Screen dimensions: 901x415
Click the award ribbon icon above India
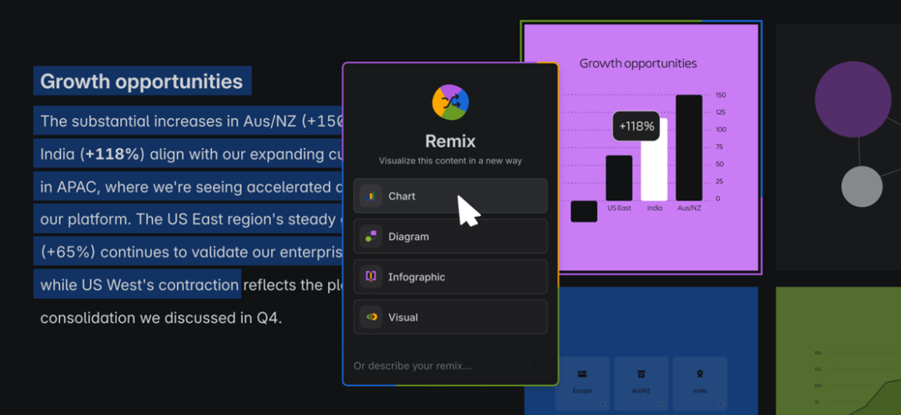[700, 373]
